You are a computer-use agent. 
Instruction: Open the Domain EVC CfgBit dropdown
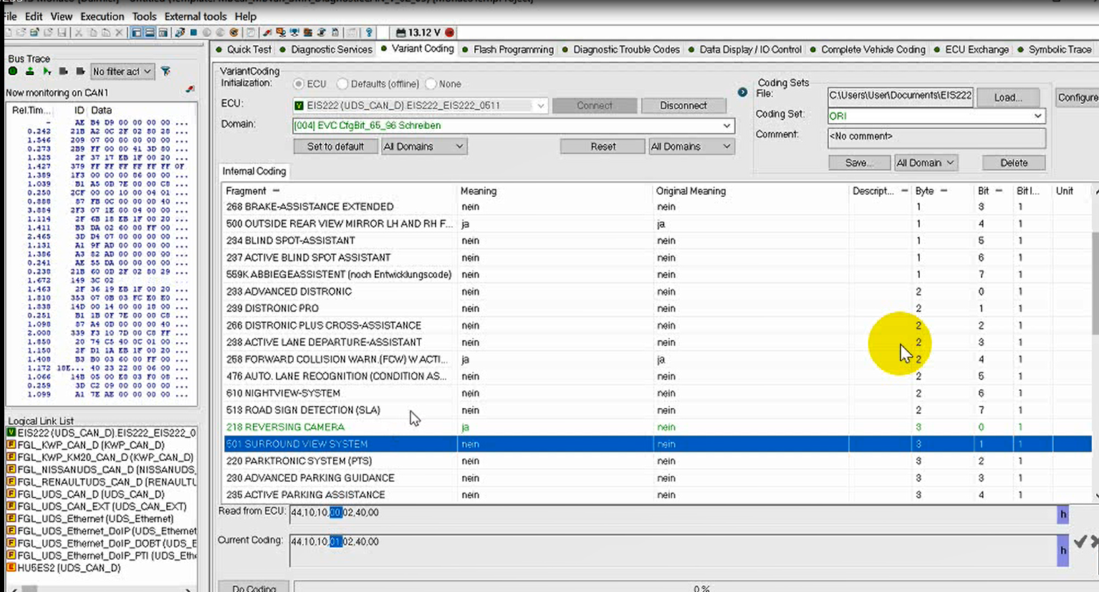pyautogui.click(x=726, y=125)
